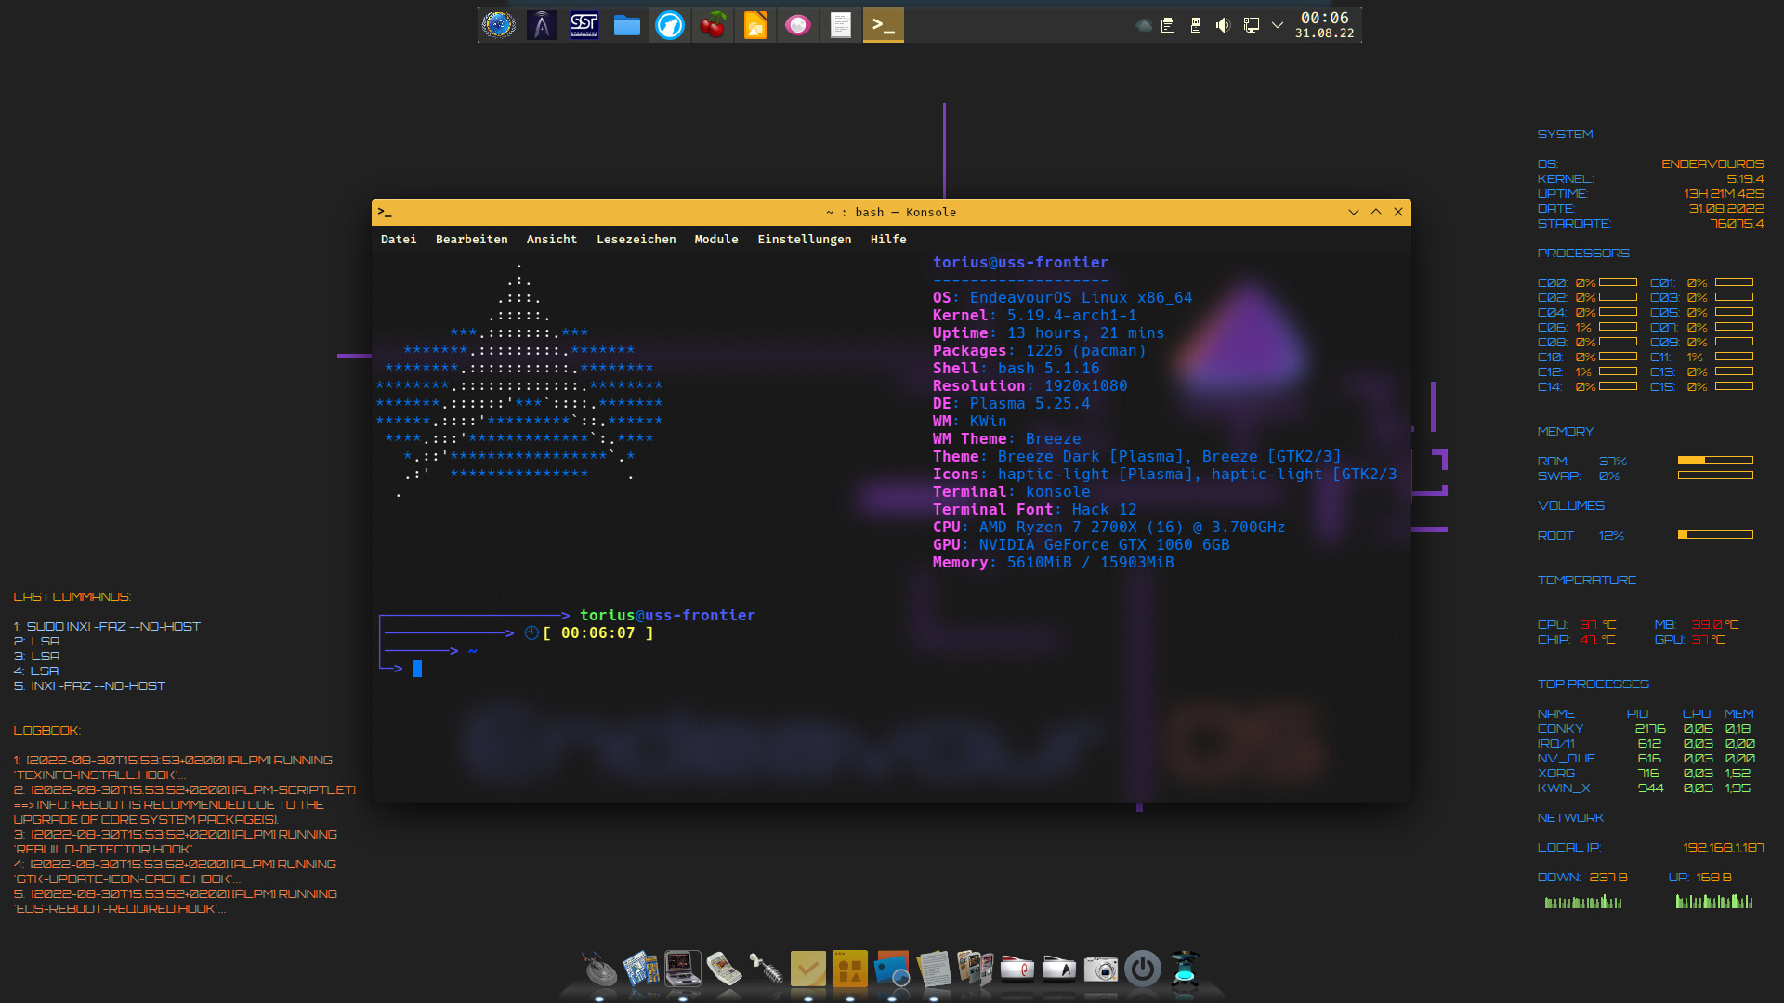This screenshot has height=1003, width=1784.
Task: Open the pink eye icon application
Action: (798, 25)
